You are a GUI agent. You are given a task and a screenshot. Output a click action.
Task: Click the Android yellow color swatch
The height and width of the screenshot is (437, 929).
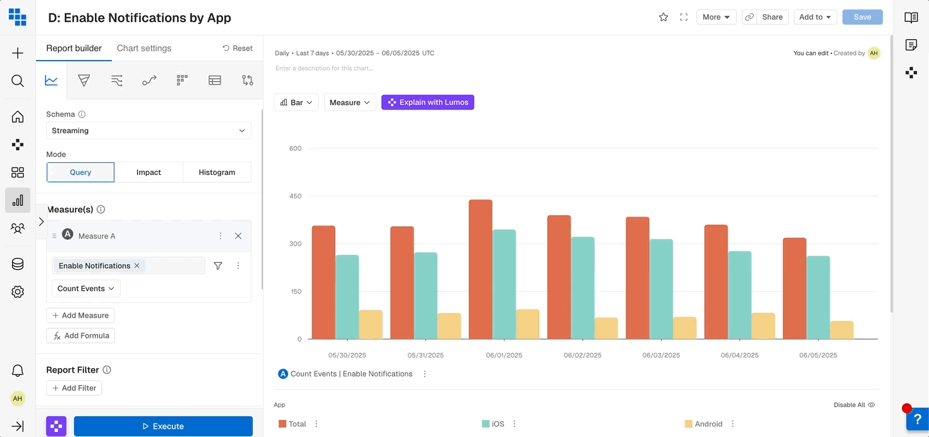(x=688, y=424)
